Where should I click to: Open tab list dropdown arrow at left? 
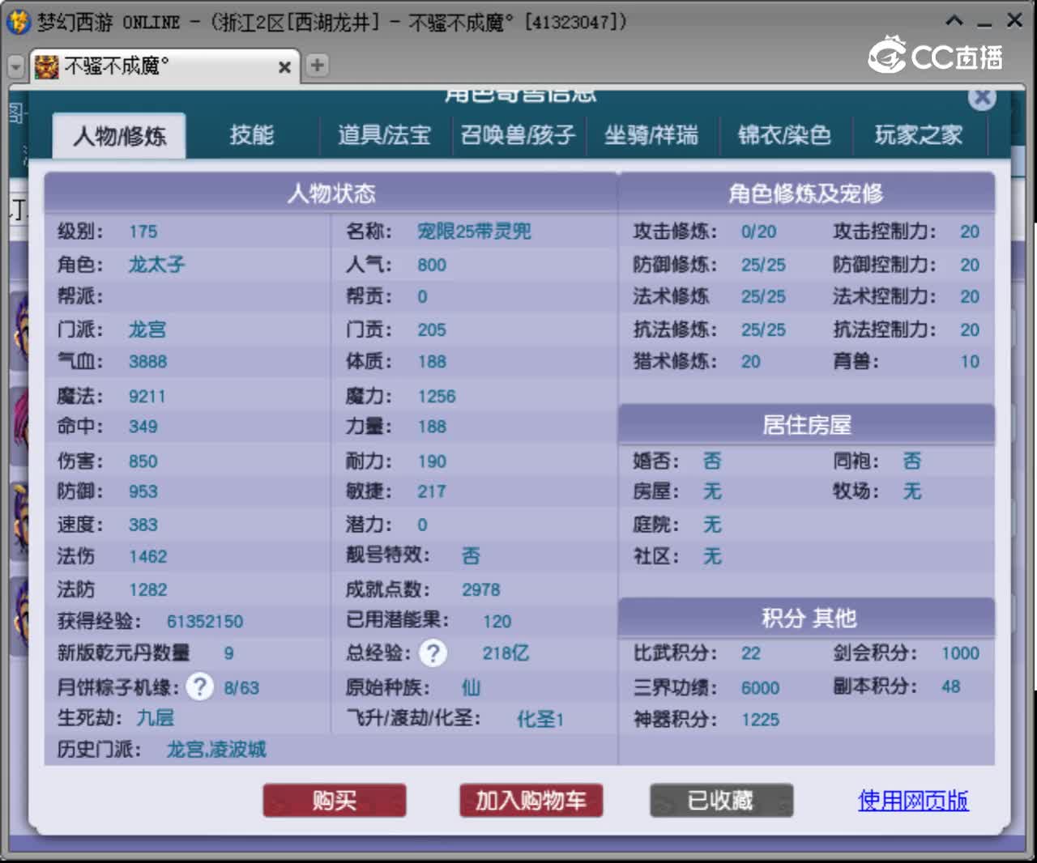click(15, 66)
